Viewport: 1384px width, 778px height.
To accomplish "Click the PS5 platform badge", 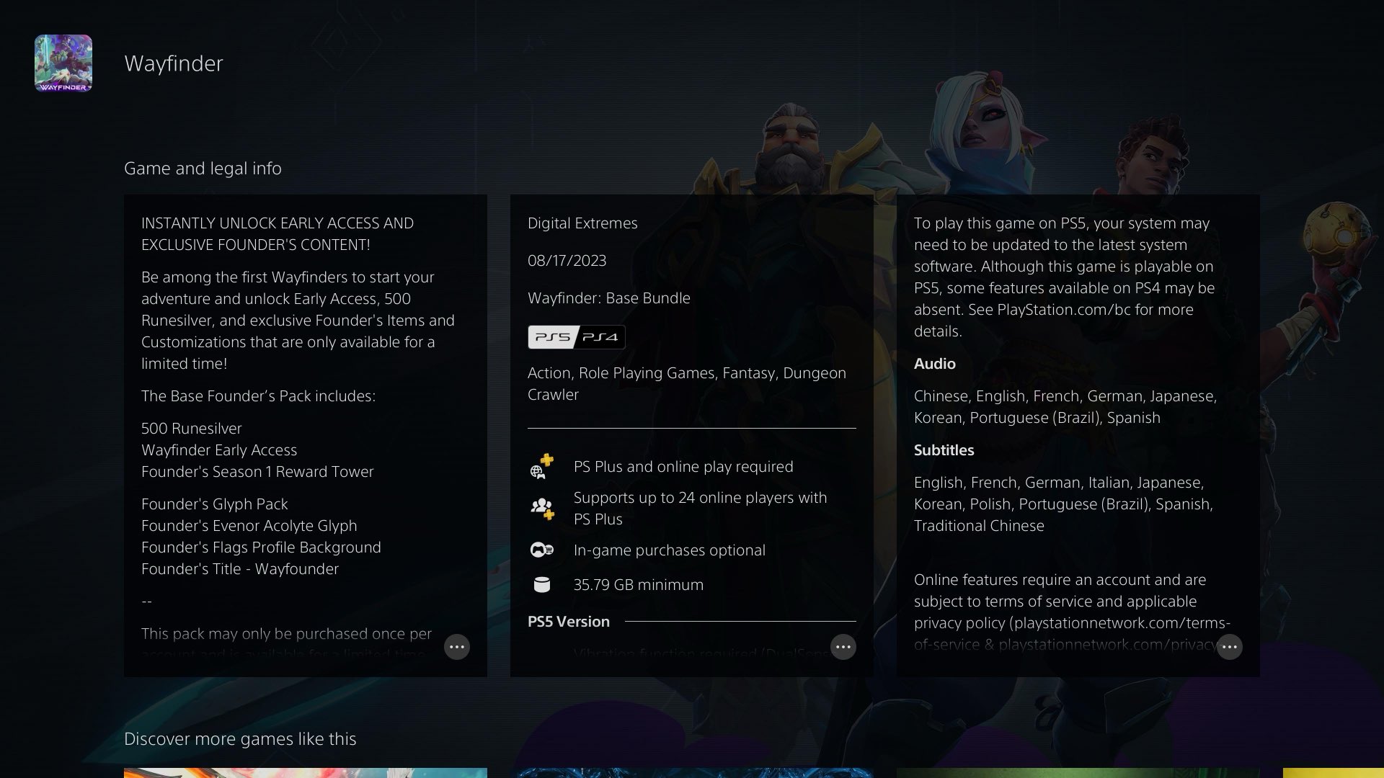I will (553, 337).
